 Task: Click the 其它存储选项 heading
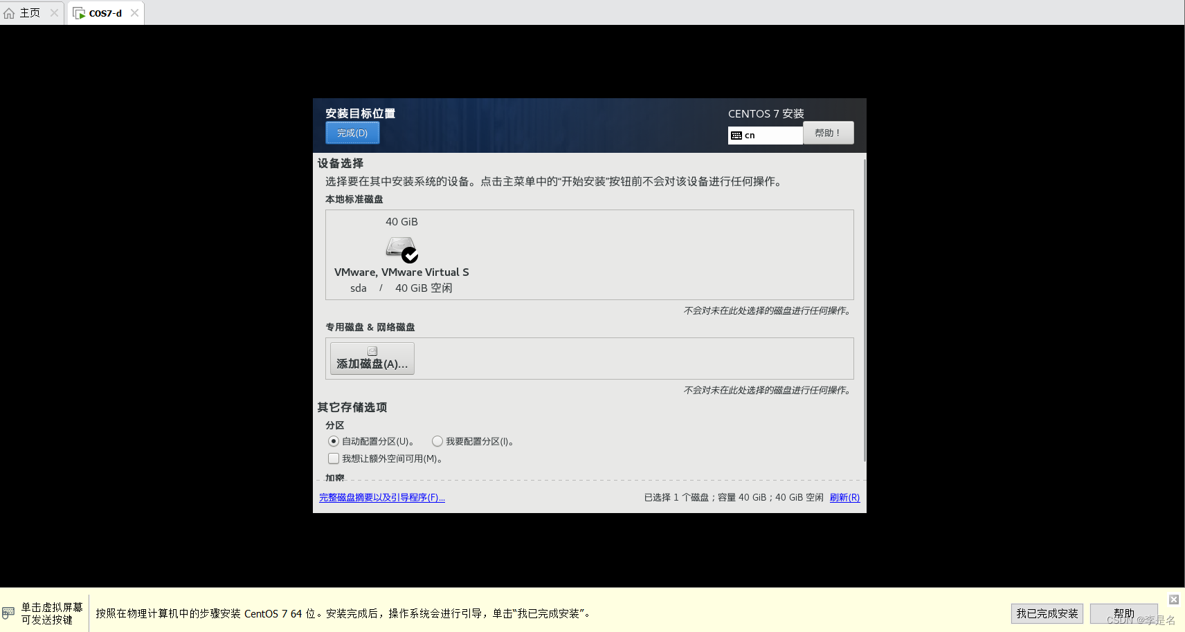[352, 407]
